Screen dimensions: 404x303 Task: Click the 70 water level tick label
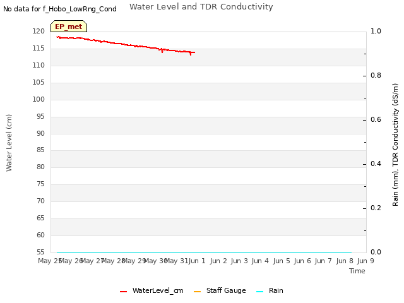(x=40, y=201)
